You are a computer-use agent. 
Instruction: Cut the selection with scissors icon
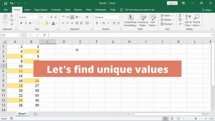(11, 15)
